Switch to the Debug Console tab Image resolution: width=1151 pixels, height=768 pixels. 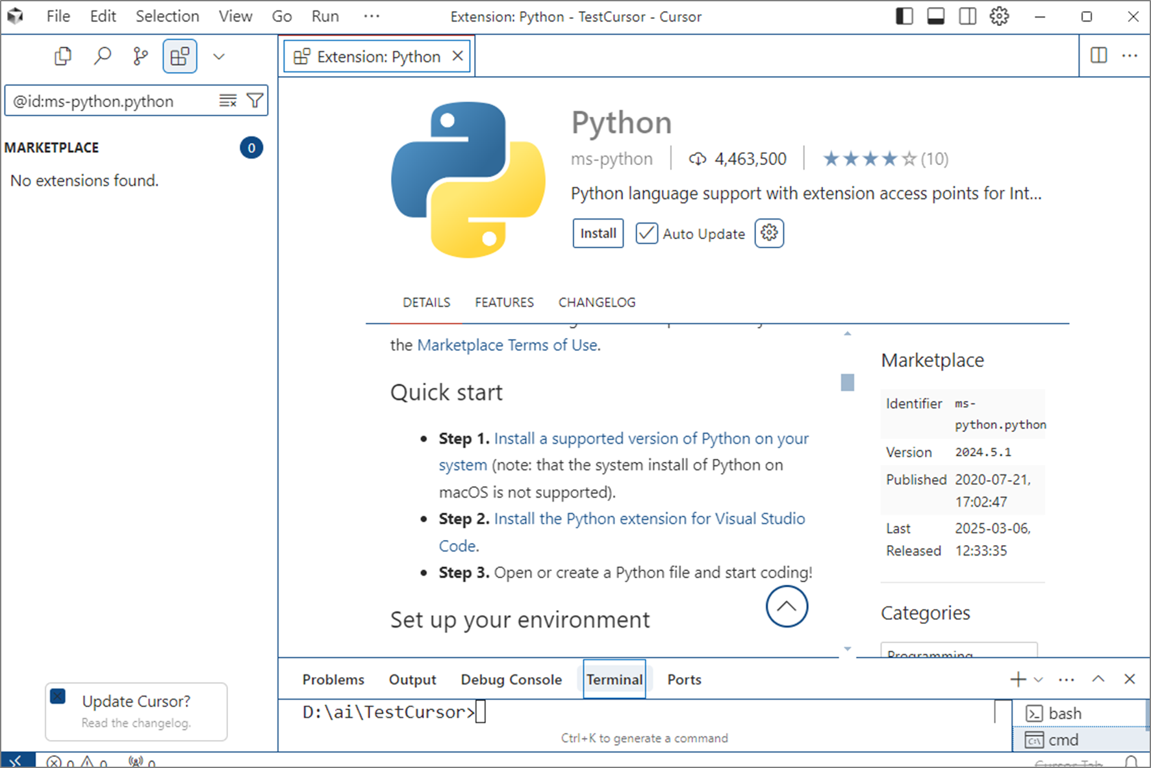pyautogui.click(x=511, y=680)
